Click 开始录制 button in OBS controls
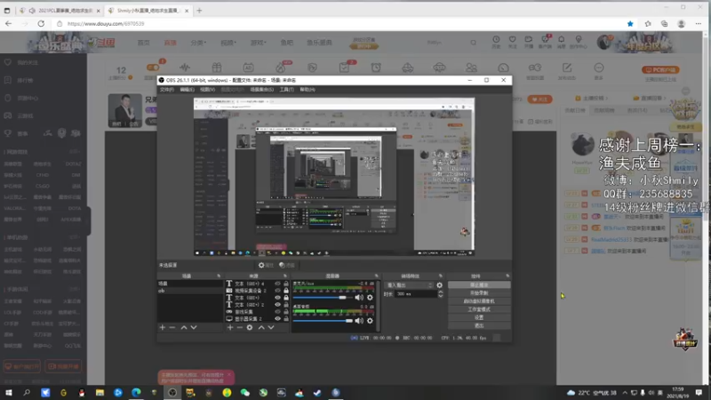This screenshot has width=711, height=400. (479, 293)
